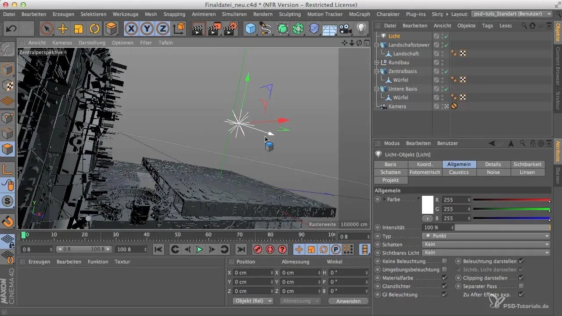Toggle Keine Beleuchtung checkbox
562x316 pixels.
pyautogui.click(x=444, y=261)
